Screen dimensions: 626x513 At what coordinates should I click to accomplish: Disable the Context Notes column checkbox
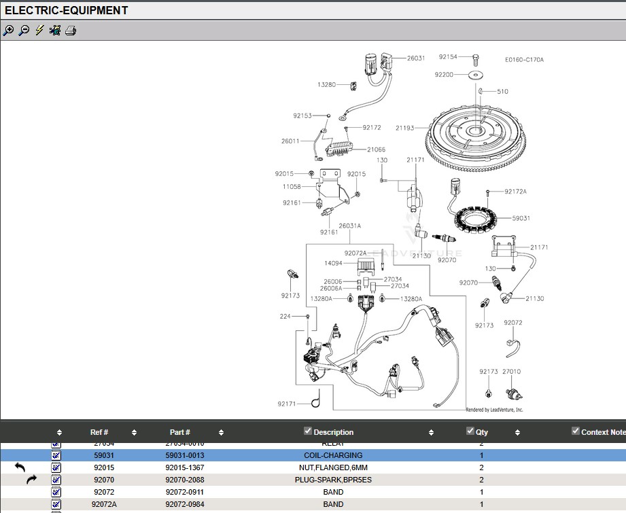tap(576, 431)
